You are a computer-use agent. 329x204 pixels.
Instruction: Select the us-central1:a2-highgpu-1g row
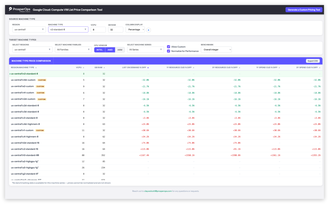pos(165,161)
